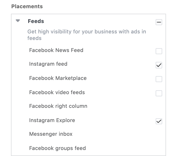Choose the Facebook Marketplace label

click(x=58, y=78)
